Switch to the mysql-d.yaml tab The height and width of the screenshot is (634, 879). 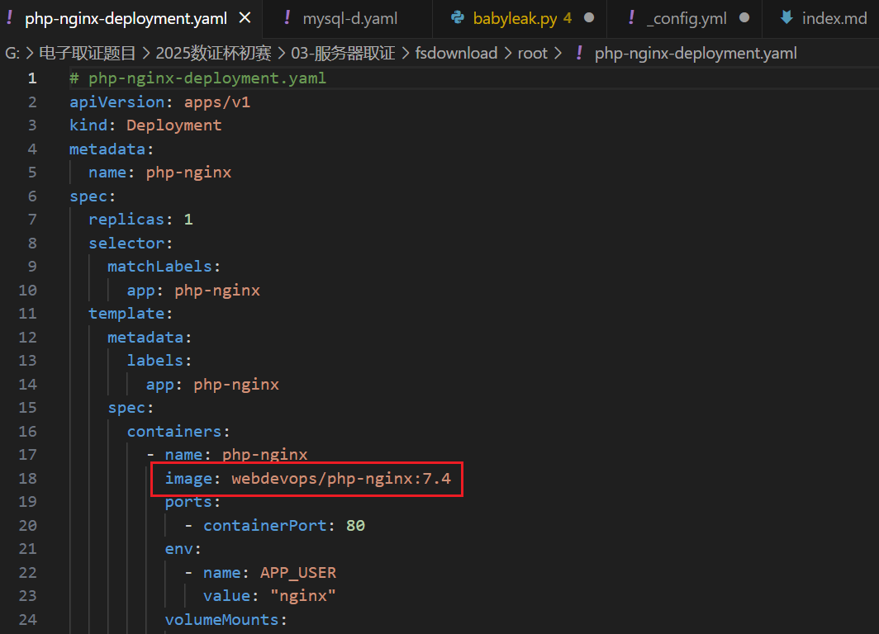[349, 17]
